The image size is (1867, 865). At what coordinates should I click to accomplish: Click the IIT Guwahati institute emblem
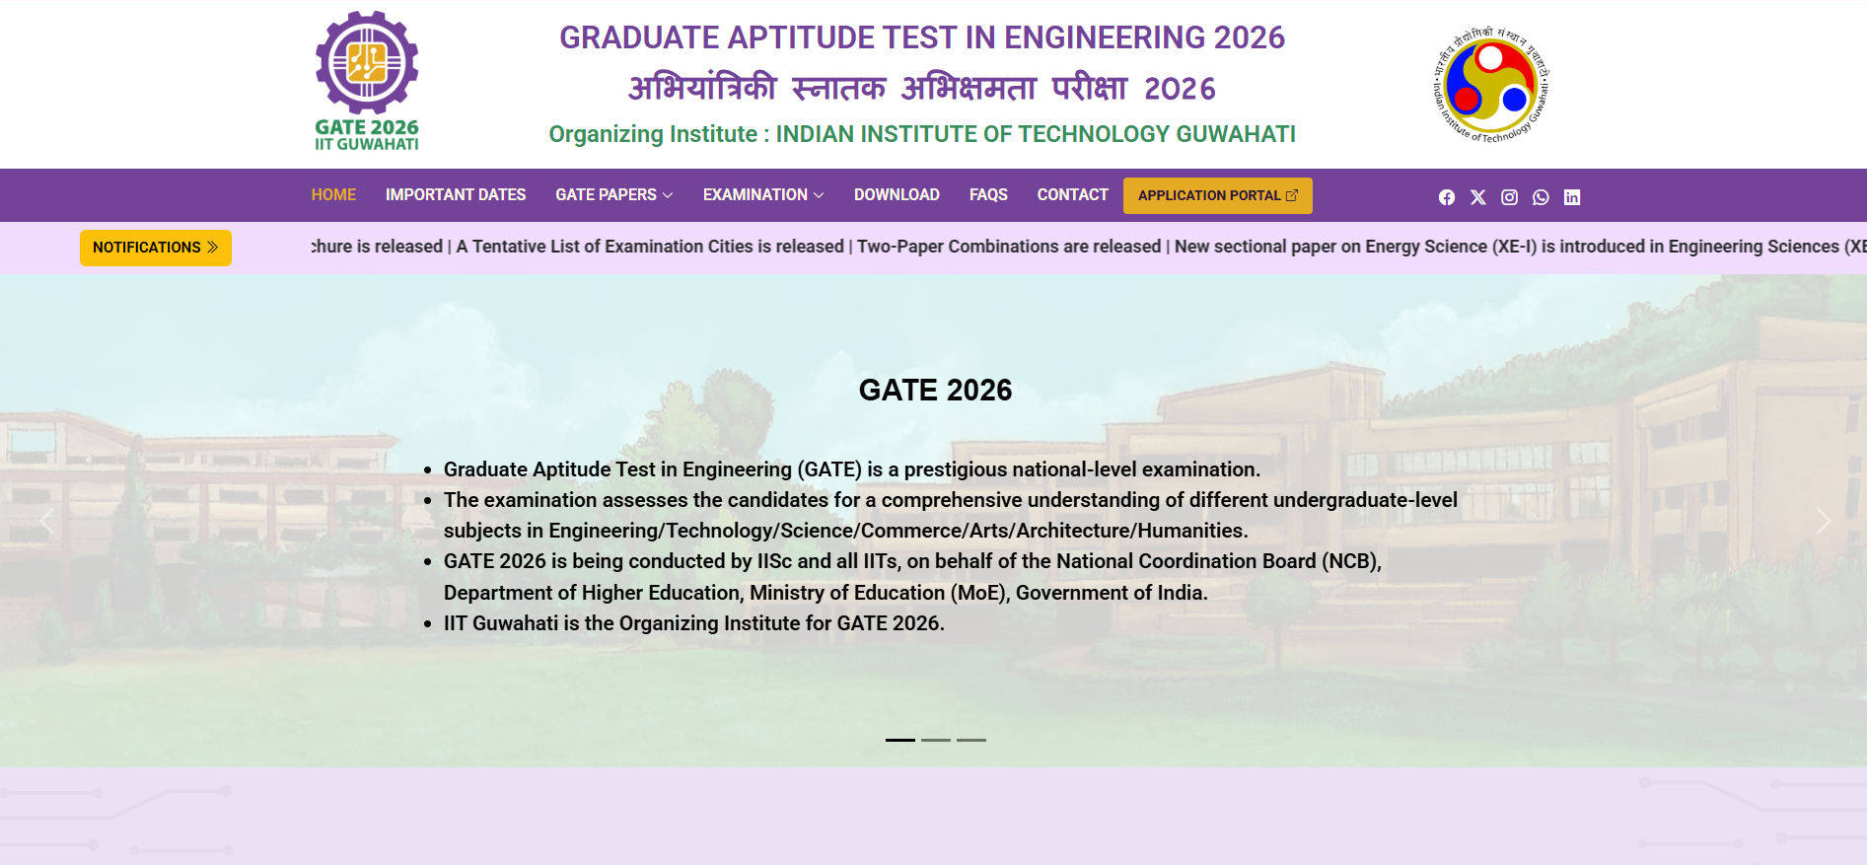coord(1491,85)
